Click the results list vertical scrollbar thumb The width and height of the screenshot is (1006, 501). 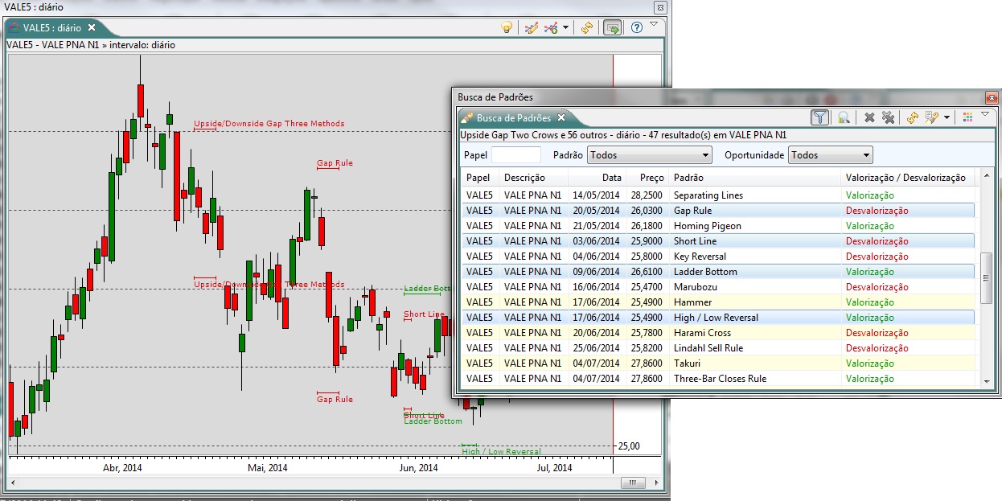pos(988,277)
